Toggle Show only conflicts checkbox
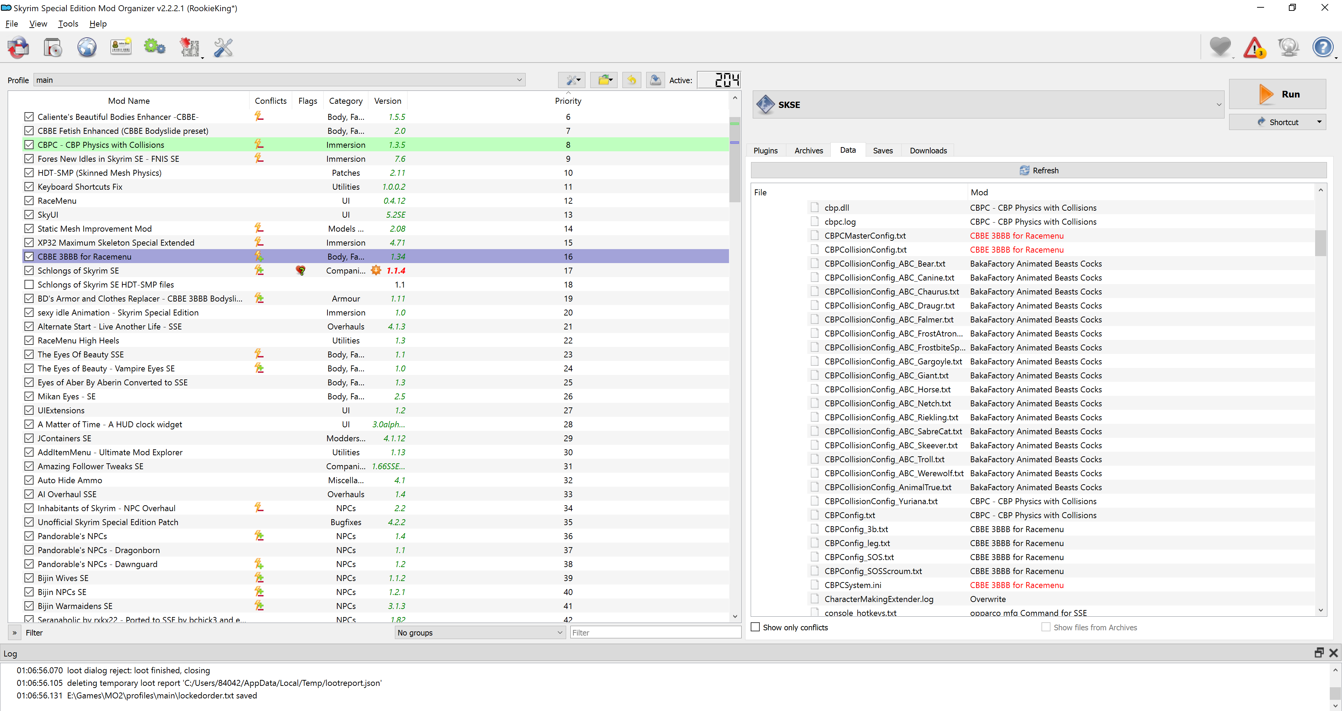Screen dimensions: 1342x711 pos(755,627)
